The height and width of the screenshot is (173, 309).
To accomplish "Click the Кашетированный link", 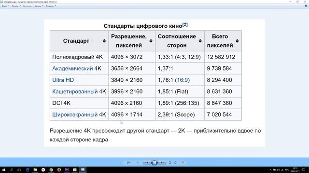I will click(75, 92).
